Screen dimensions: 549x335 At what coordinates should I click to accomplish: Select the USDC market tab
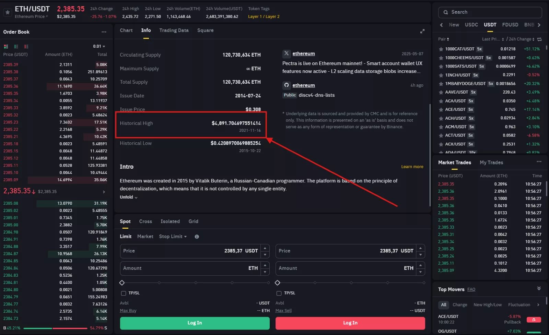click(471, 25)
